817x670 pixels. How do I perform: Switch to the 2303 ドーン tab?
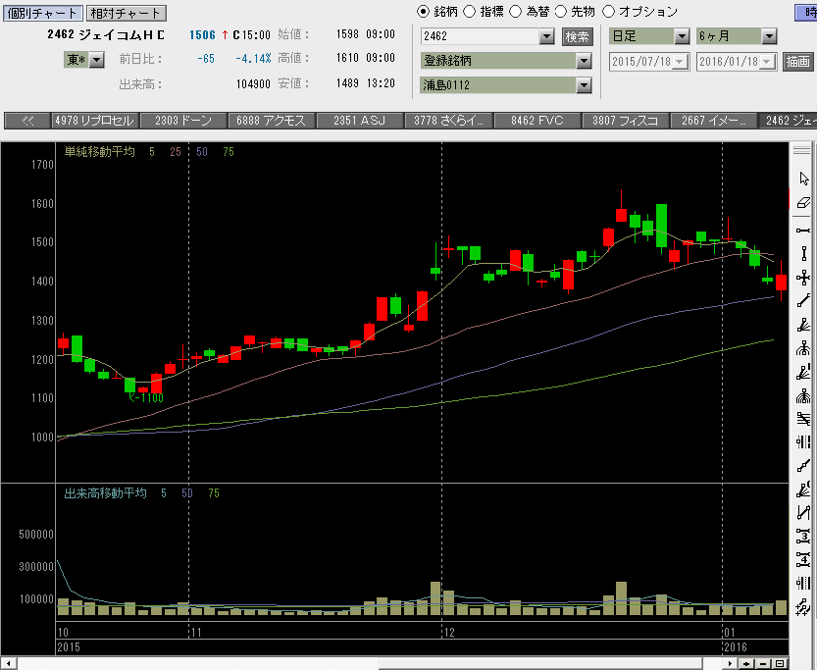point(183,121)
